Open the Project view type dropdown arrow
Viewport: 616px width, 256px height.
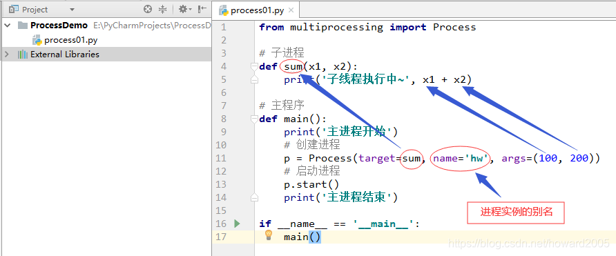(72, 10)
